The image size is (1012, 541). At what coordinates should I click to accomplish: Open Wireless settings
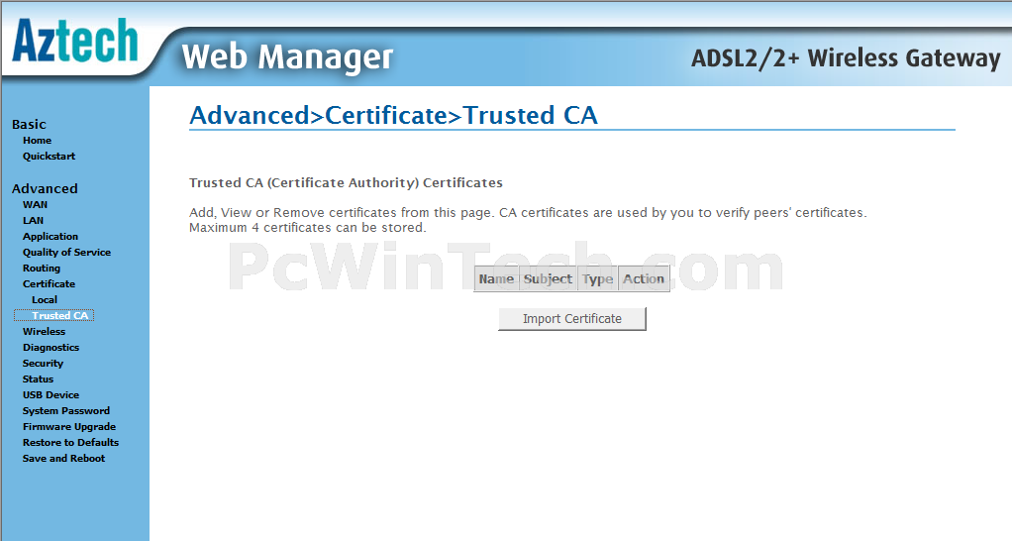pyautogui.click(x=44, y=331)
